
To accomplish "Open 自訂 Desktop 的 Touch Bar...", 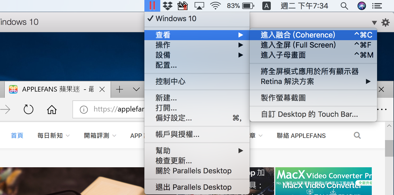I will tap(313, 114).
